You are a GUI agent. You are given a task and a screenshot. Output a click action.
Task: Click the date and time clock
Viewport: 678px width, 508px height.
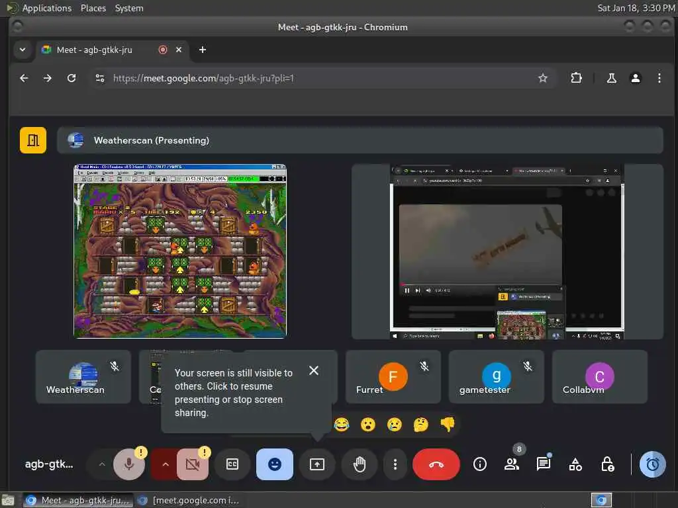tap(636, 8)
